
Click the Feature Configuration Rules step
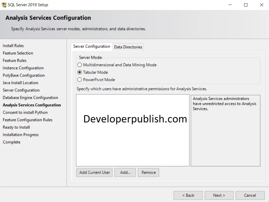[x=28, y=120]
